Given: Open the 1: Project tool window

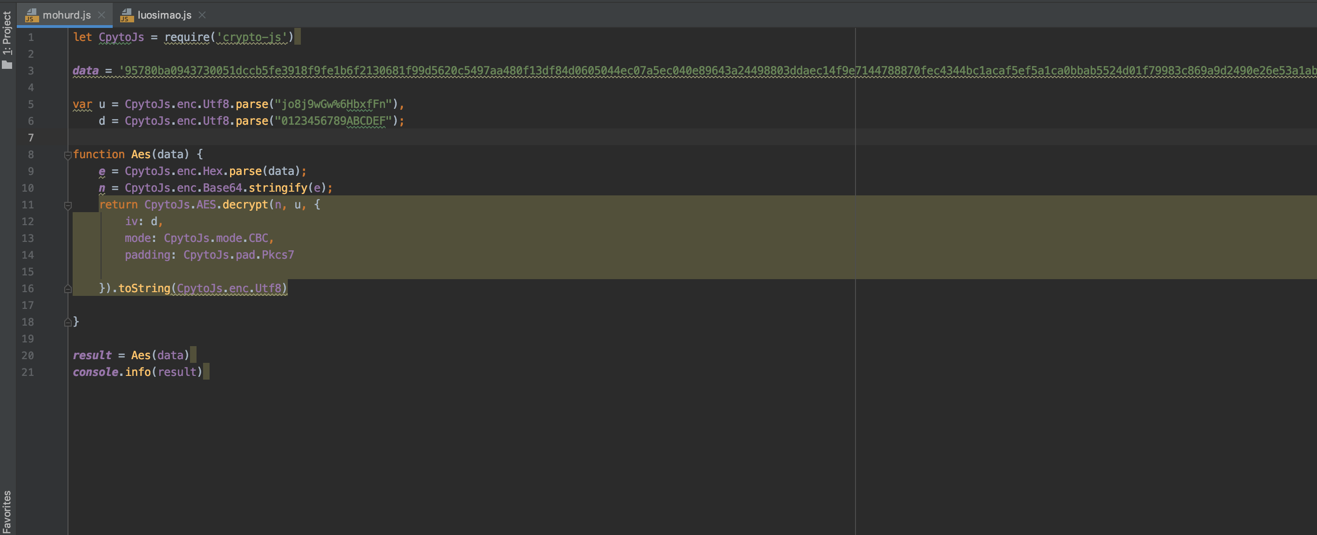Looking at the screenshot, I should [7, 33].
